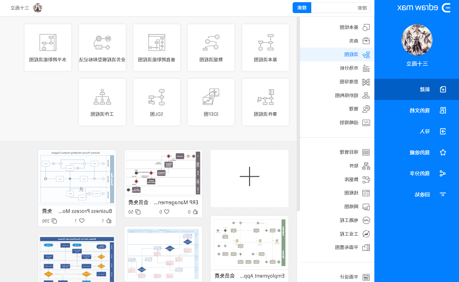Select the 软件 category icon
459x282 pixels.
click(x=366, y=166)
